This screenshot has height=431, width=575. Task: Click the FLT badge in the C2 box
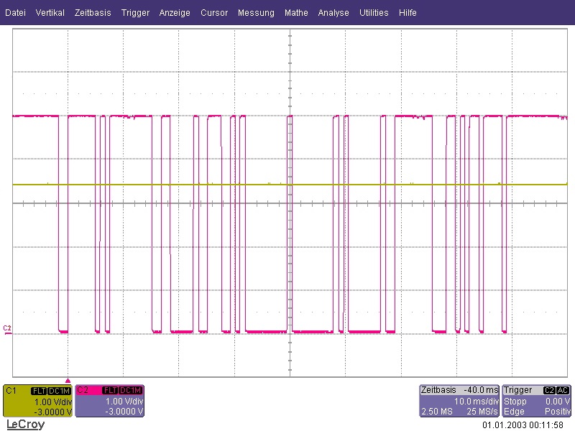(x=110, y=390)
